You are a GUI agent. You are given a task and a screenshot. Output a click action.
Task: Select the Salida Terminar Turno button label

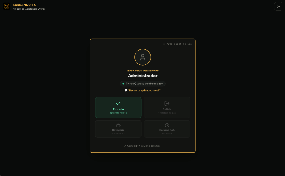[x=167, y=111]
